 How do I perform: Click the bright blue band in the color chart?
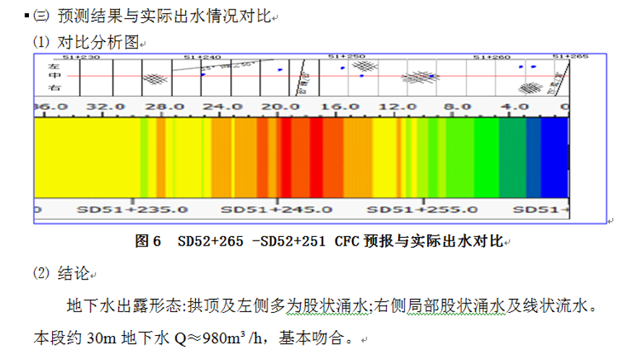pyautogui.click(x=554, y=157)
